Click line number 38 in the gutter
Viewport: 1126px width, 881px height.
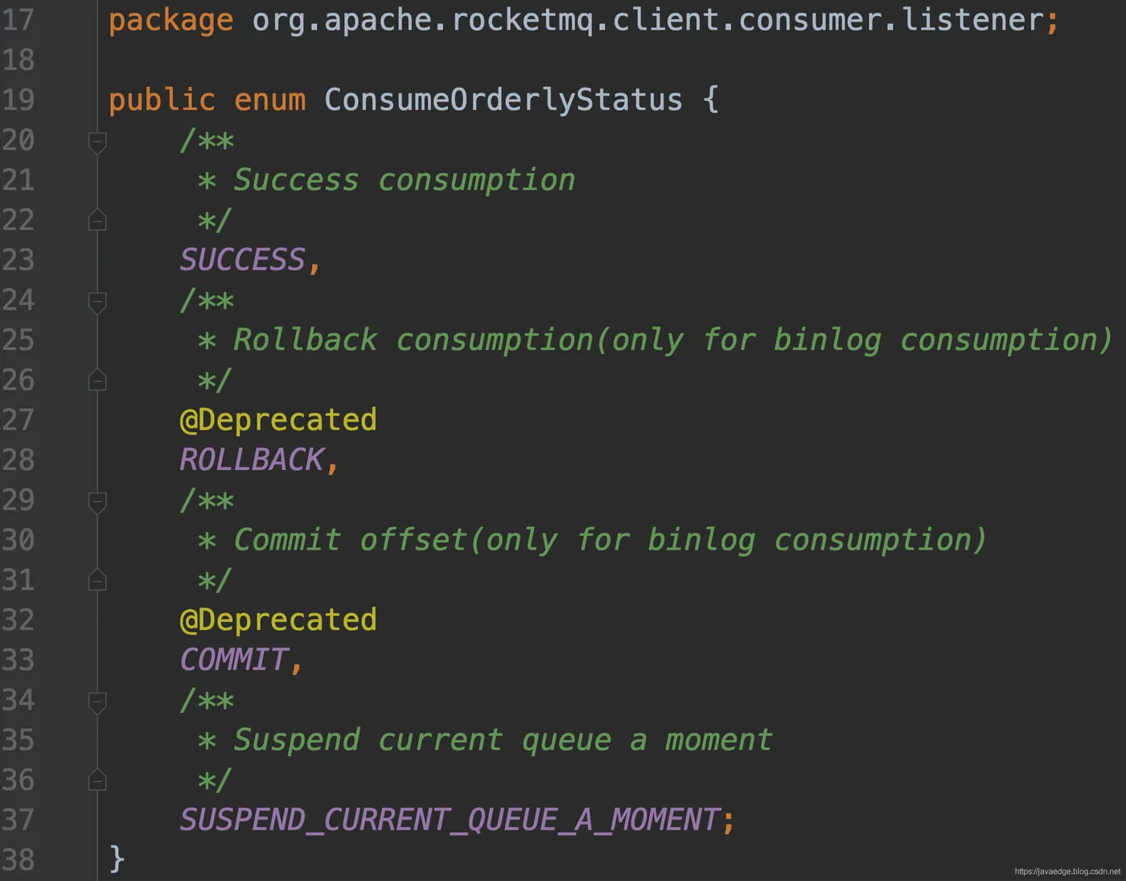pyautogui.click(x=18, y=860)
